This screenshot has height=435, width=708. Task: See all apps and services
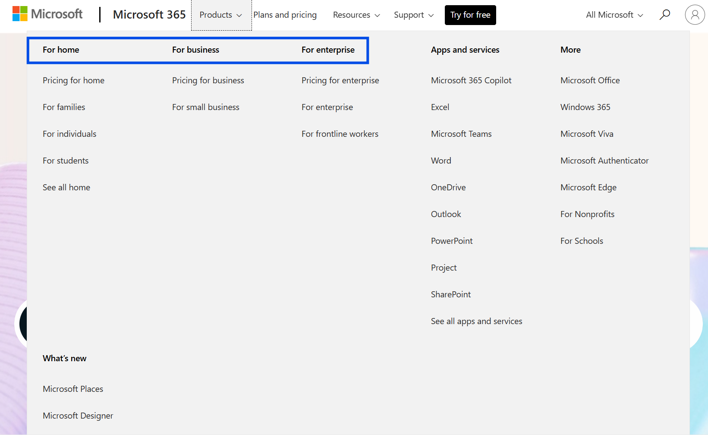[476, 321]
